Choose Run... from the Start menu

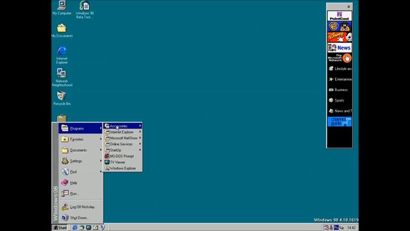(x=80, y=194)
